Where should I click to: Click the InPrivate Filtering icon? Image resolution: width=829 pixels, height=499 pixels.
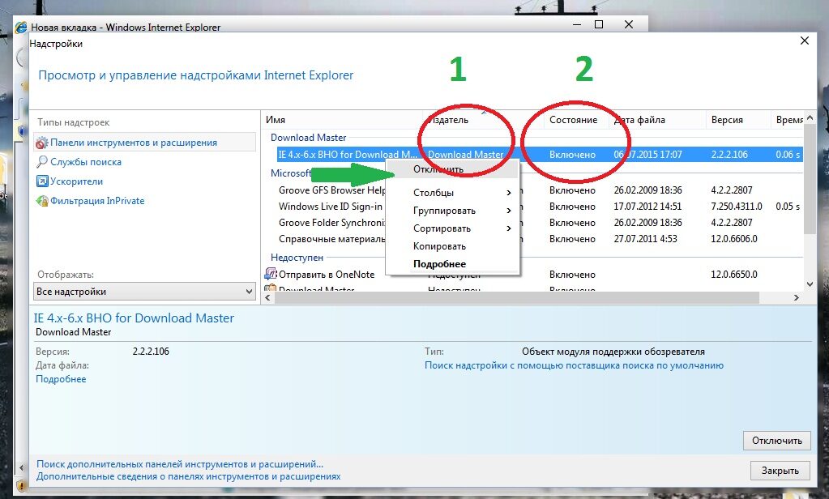(x=42, y=201)
